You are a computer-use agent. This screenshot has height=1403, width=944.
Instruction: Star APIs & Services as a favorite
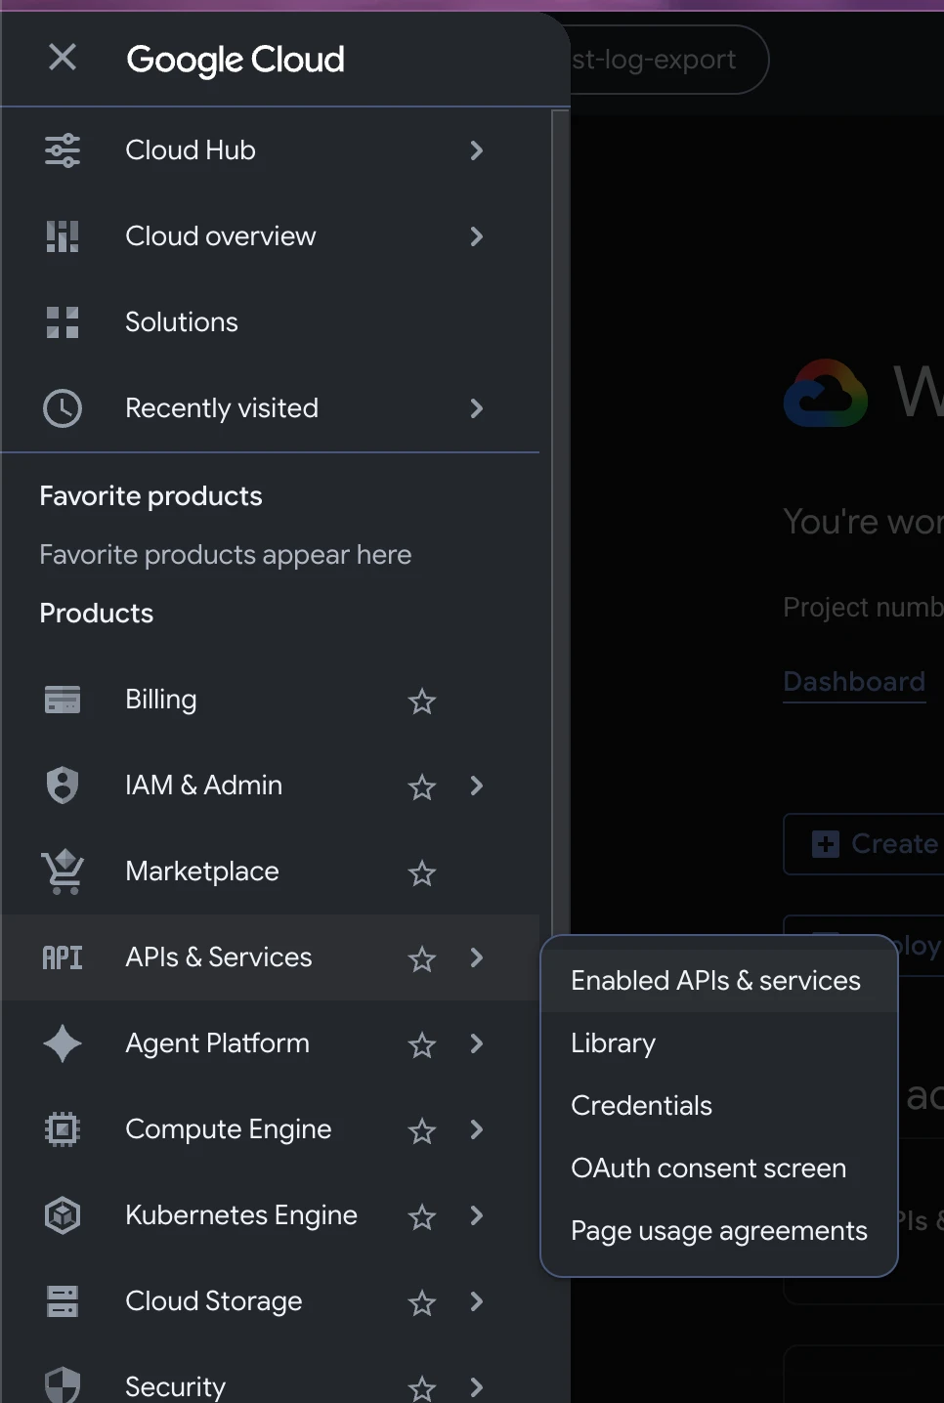pyautogui.click(x=422, y=959)
